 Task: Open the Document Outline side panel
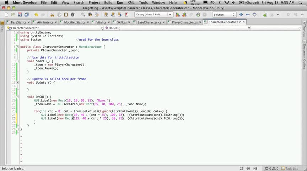tap(305, 55)
